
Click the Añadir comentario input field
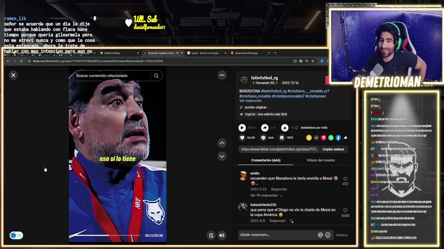[277, 235]
